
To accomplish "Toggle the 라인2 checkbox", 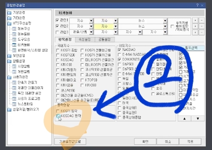I will (x=57, y=26).
